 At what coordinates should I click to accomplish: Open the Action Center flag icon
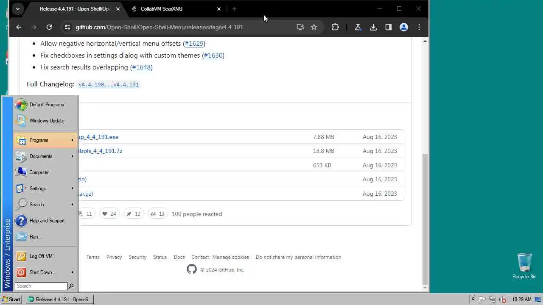pos(483,299)
